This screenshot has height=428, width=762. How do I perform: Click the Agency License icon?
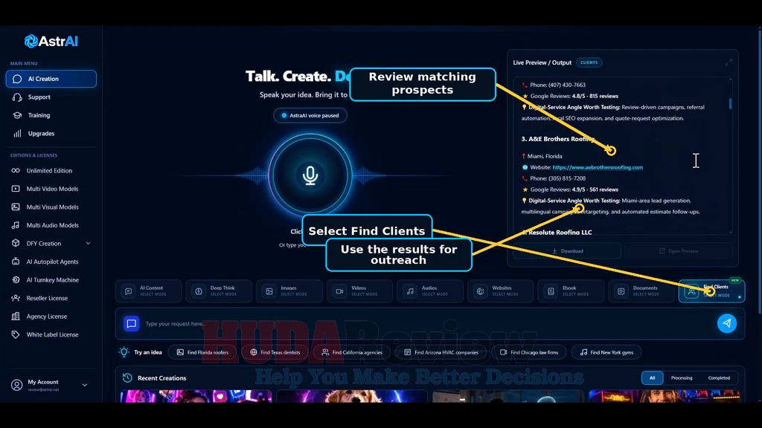16,317
